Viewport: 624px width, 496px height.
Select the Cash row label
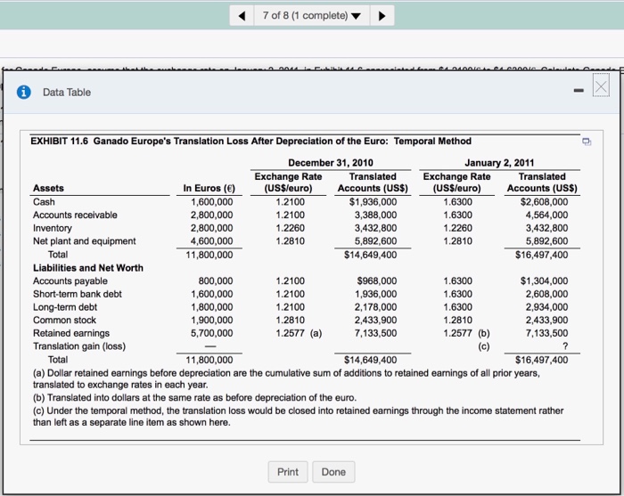44,202
